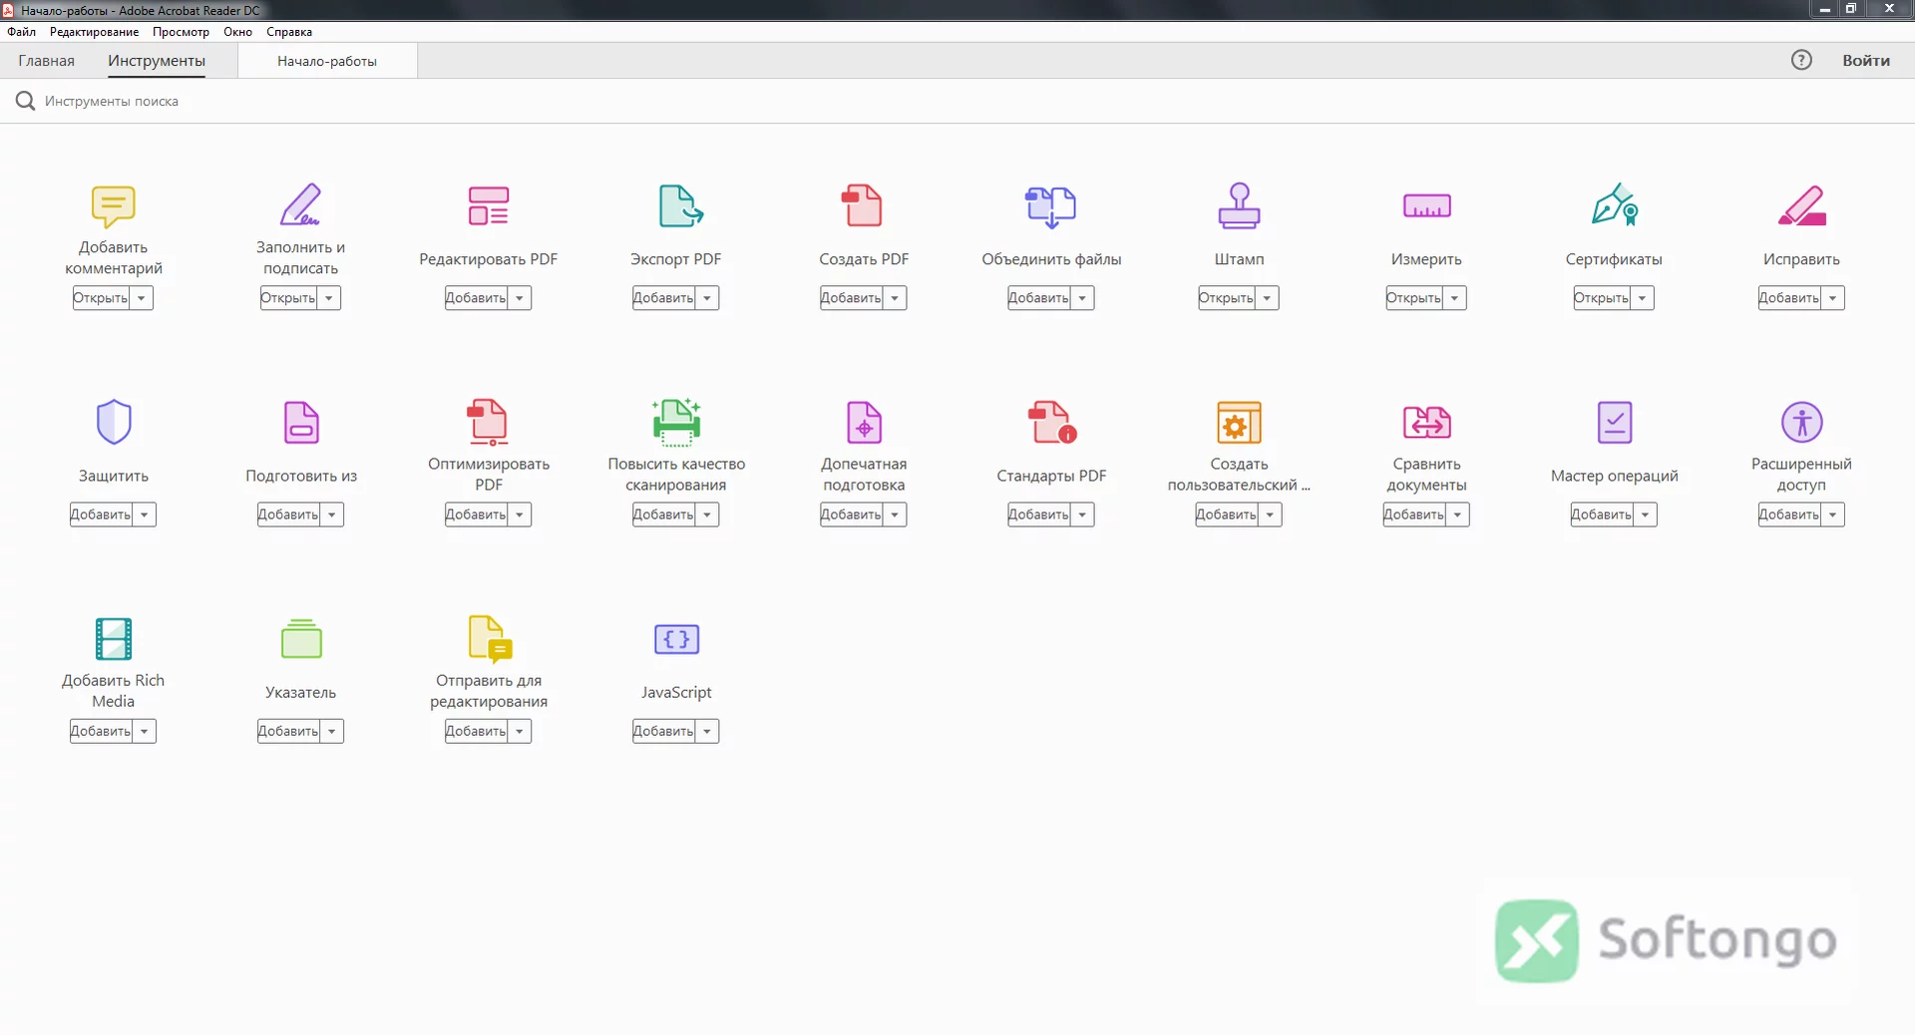Viewport: 1915px width, 1035px height.
Task: Open the Optimize PDF icon
Action: pyautogui.click(x=489, y=422)
